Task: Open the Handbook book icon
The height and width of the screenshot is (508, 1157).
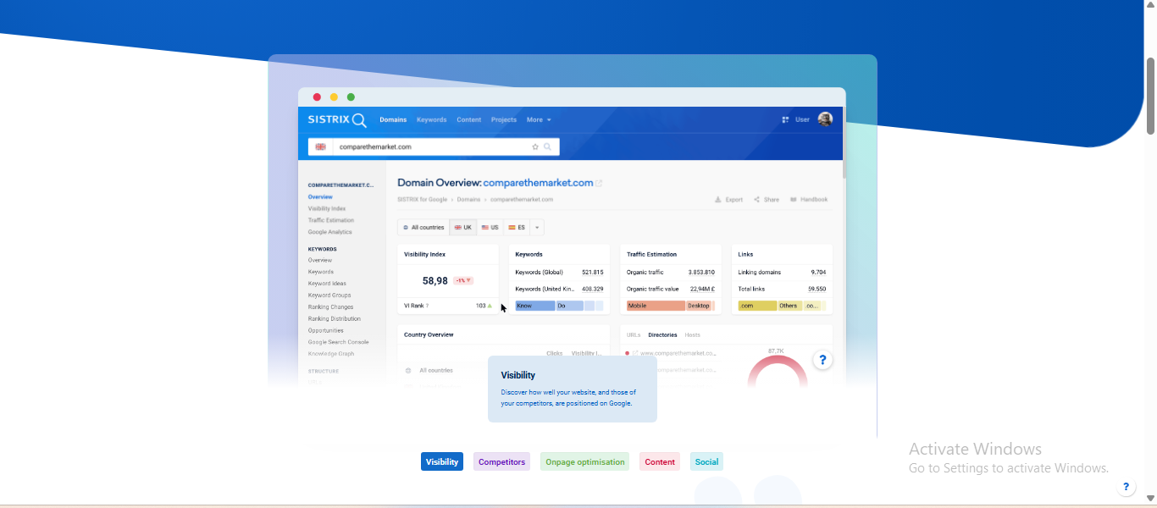Action: coord(794,200)
